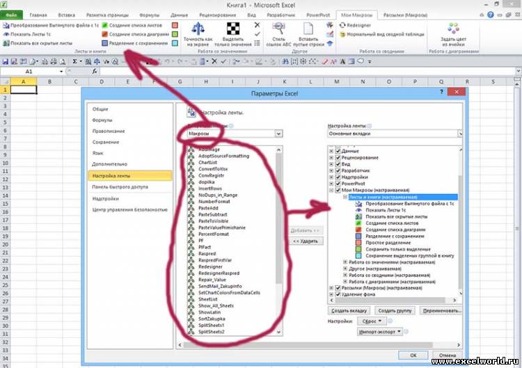Screen dimensions: 522x368
Task: Expand 'Работа со значениями (настраиваемая)' group
Action: 345,262
